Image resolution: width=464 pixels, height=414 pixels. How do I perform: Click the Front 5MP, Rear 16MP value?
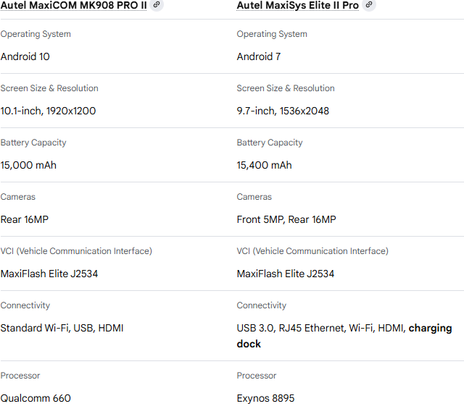[x=286, y=219]
